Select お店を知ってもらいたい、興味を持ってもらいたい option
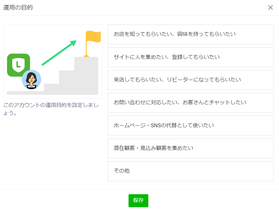This screenshot has height=211, width=279. point(190,34)
